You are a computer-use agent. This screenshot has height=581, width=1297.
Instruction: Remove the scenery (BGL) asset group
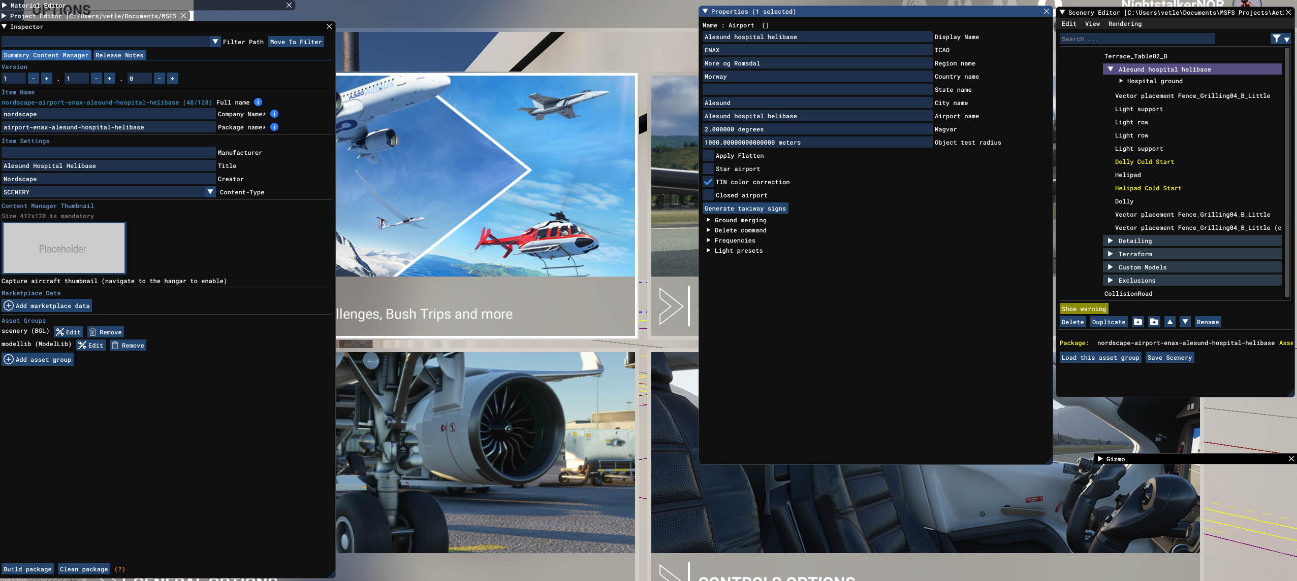pos(106,332)
